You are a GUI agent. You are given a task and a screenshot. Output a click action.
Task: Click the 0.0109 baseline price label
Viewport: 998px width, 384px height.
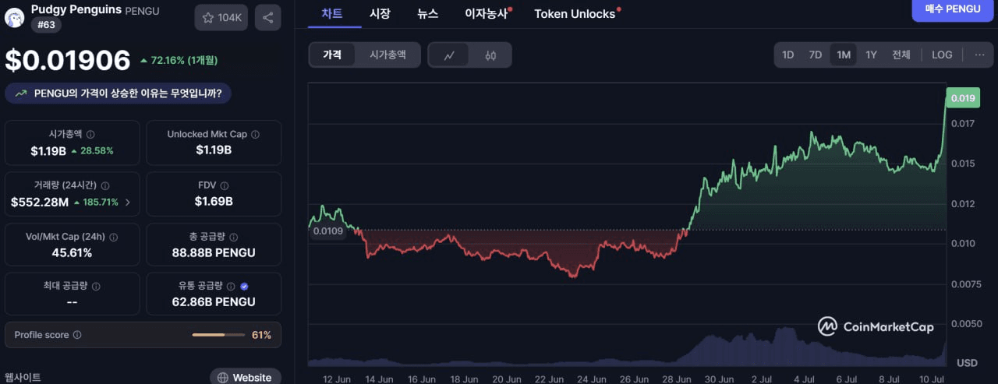click(x=328, y=231)
